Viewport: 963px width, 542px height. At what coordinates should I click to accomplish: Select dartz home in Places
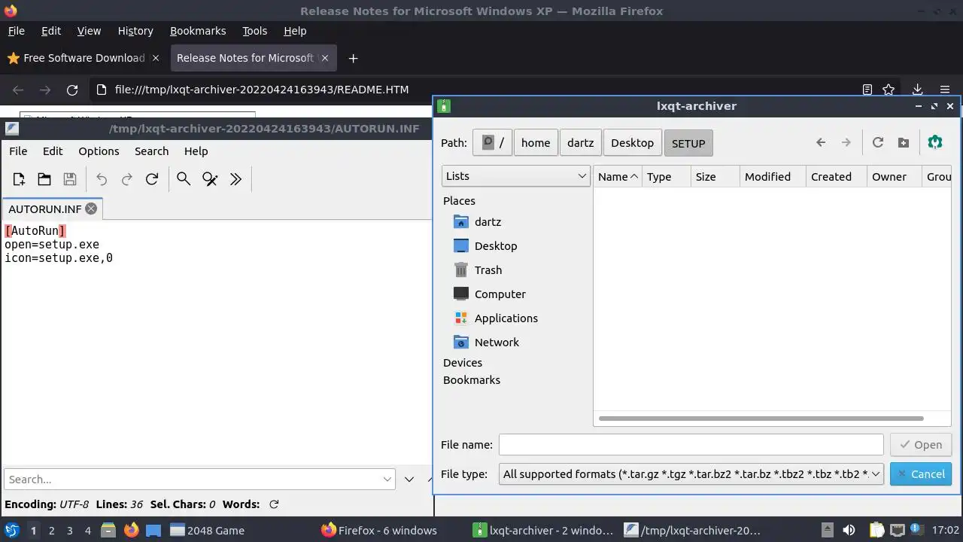pyautogui.click(x=488, y=222)
